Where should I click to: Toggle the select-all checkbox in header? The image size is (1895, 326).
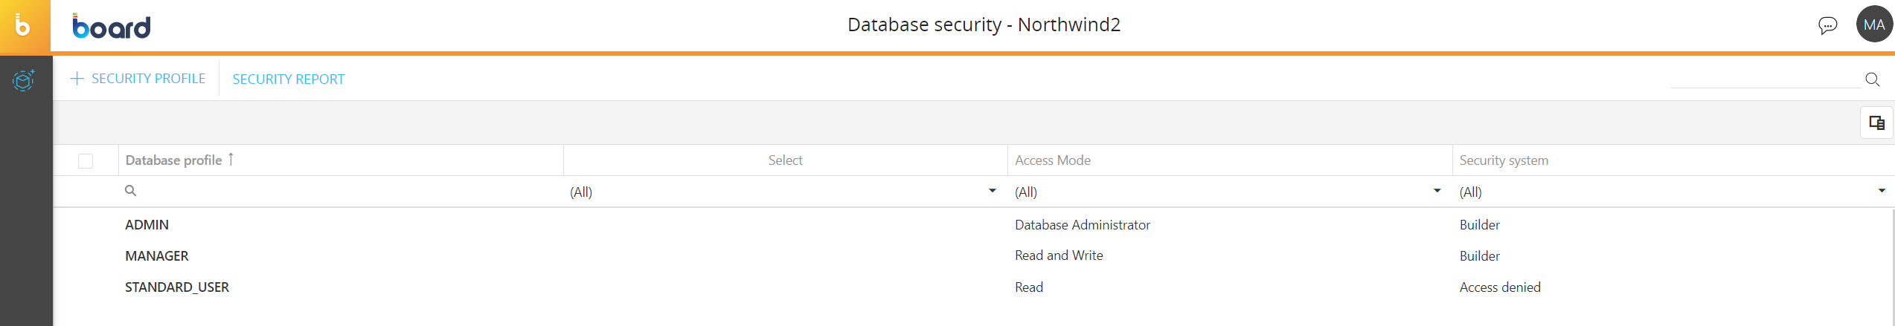[86, 161]
